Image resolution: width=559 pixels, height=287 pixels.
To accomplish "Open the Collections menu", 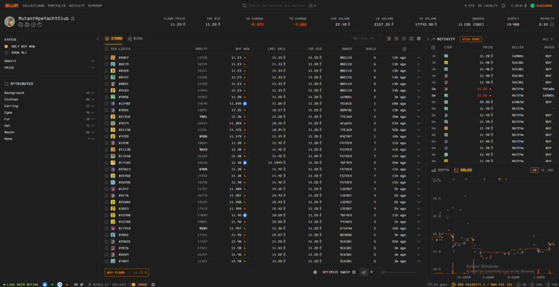I will click(33, 5).
